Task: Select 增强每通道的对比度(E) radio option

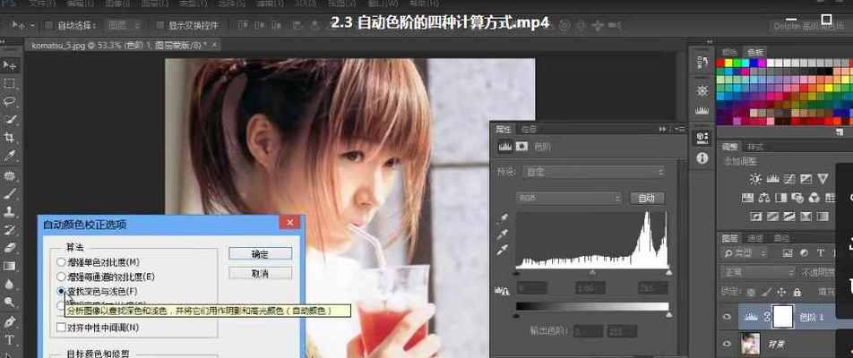Action: coord(60,277)
